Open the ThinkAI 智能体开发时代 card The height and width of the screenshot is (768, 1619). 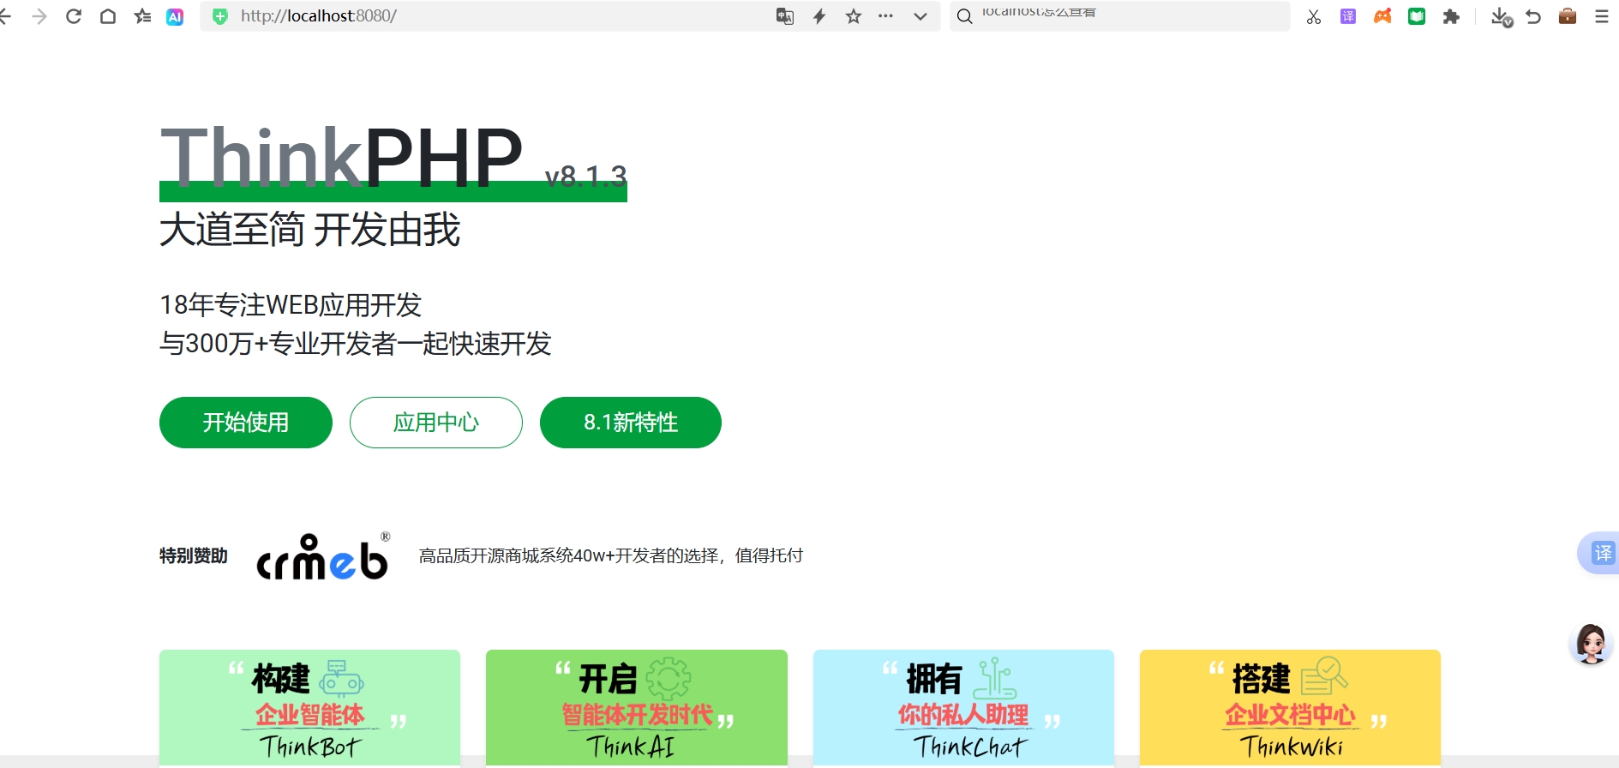click(x=637, y=708)
